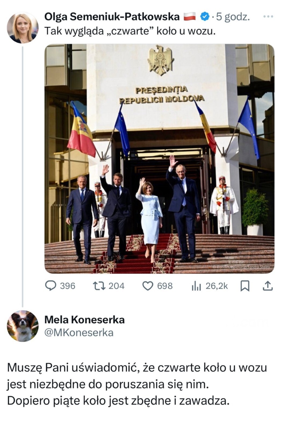Click the 204 reposts count number
The height and width of the screenshot is (423, 290).
coord(116,286)
